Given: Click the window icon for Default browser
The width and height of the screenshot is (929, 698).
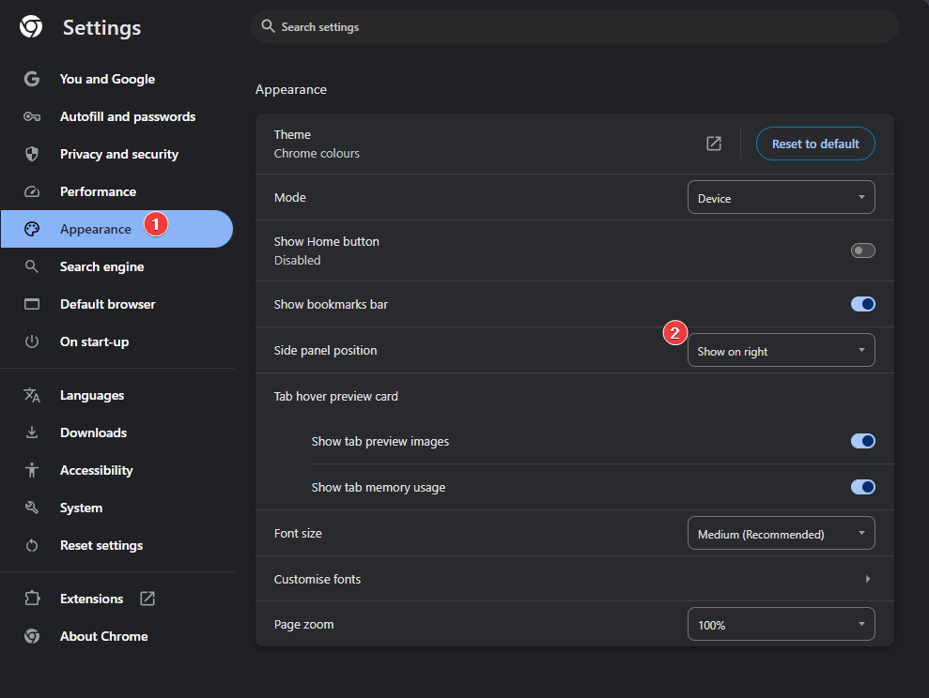Looking at the screenshot, I should 31,304.
